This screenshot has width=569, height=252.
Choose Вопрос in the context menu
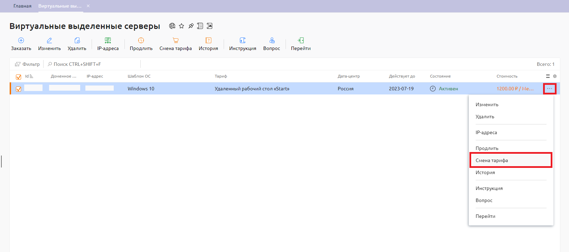(511, 200)
